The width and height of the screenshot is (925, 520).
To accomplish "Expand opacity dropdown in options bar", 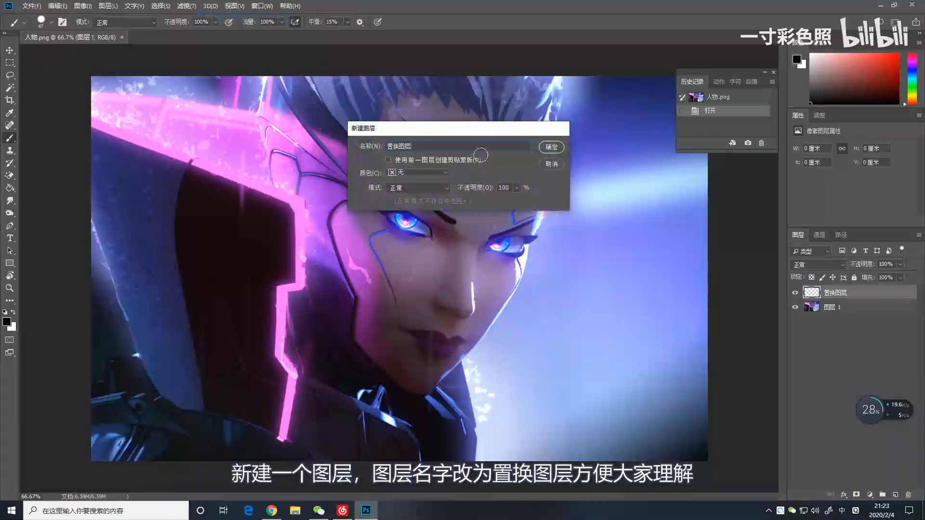I will [215, 22].
